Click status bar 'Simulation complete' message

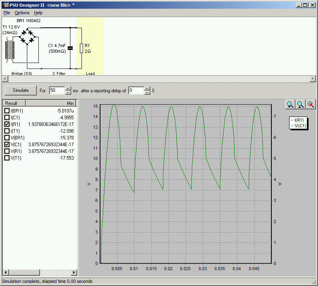pos(47,281)
